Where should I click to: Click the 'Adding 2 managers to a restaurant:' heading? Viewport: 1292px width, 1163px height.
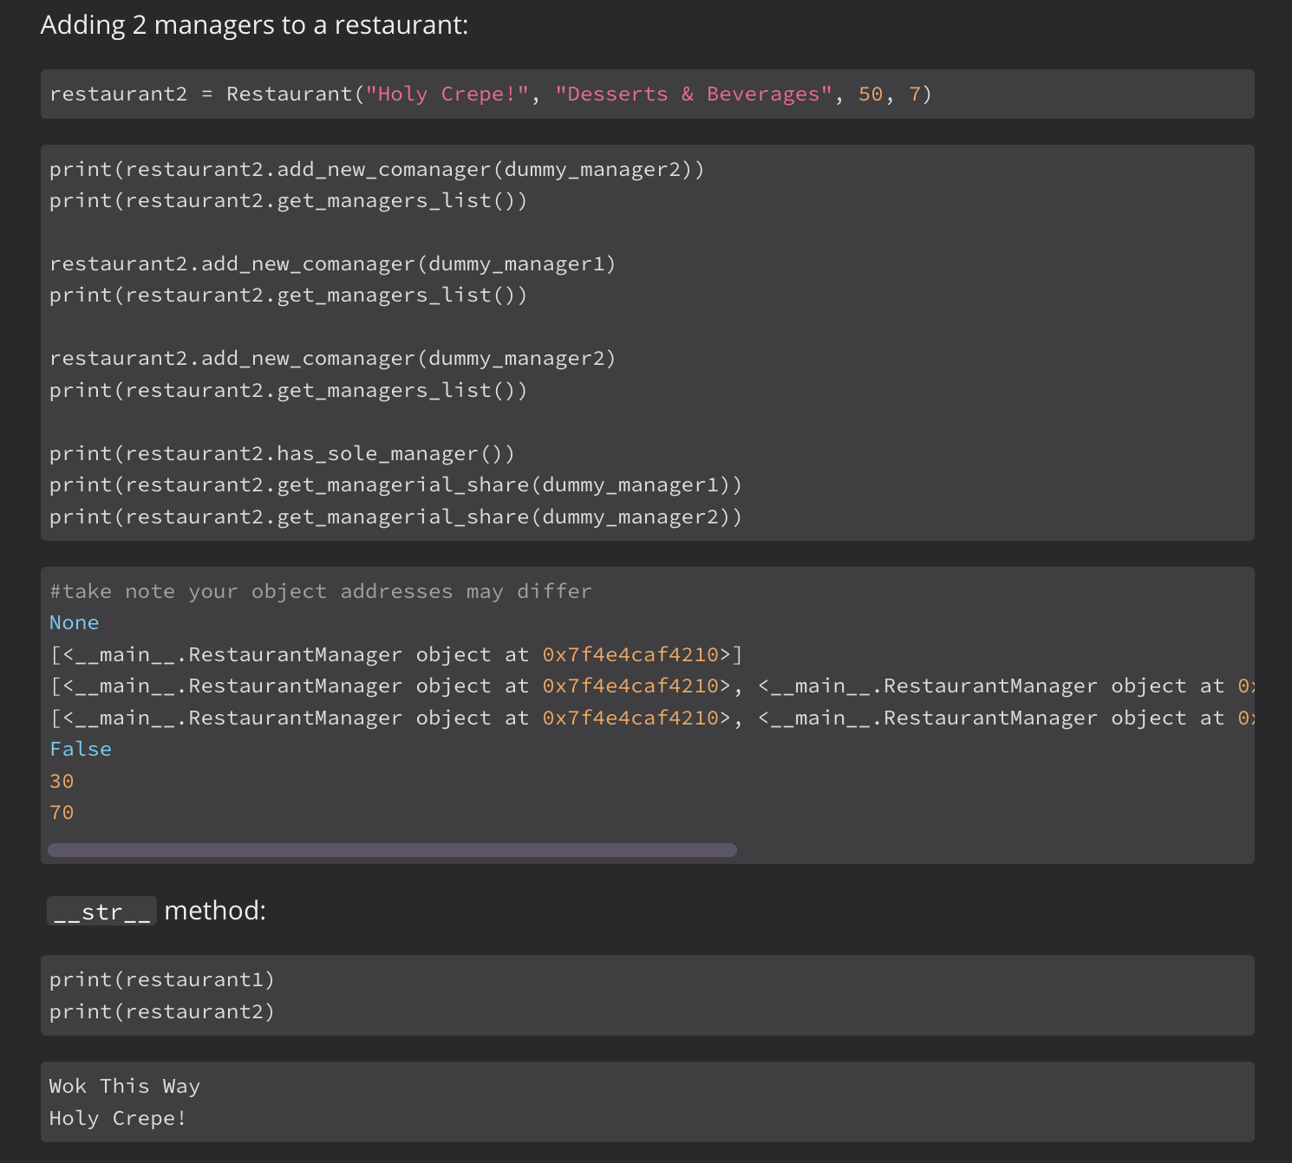click(253, 24)
